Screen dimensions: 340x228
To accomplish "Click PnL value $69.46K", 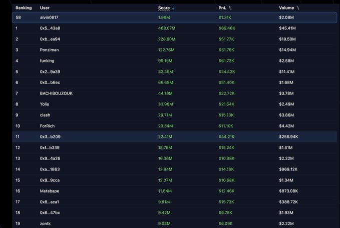I will click(227, 28).
